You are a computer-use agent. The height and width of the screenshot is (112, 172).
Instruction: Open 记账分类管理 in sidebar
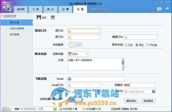click(17, 28)
